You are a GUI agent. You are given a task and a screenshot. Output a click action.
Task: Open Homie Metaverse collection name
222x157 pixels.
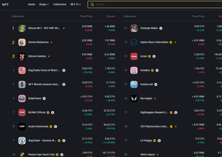coord(38,42)
